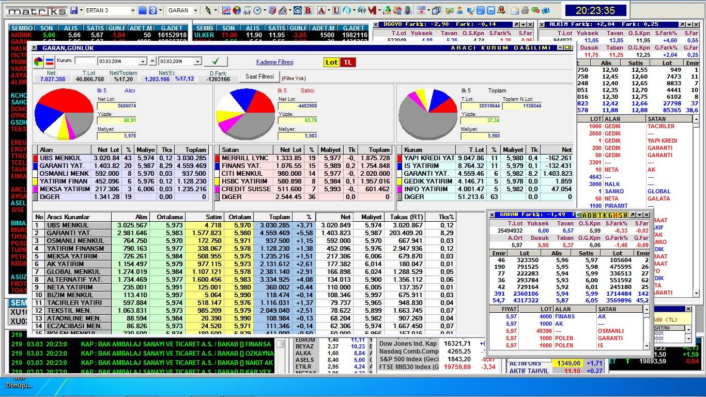Viewport: 706px width, 397px height.
Task: Open the pie chart tool in toolbar
Action: point(237,10)
